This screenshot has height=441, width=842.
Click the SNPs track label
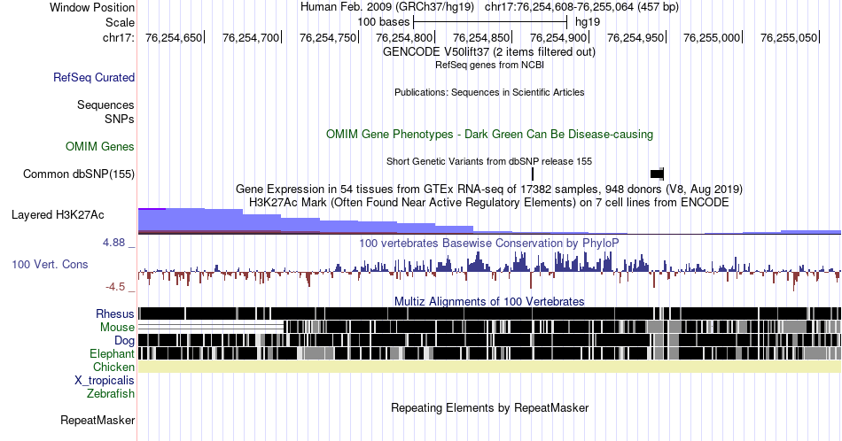click(120, 119)
